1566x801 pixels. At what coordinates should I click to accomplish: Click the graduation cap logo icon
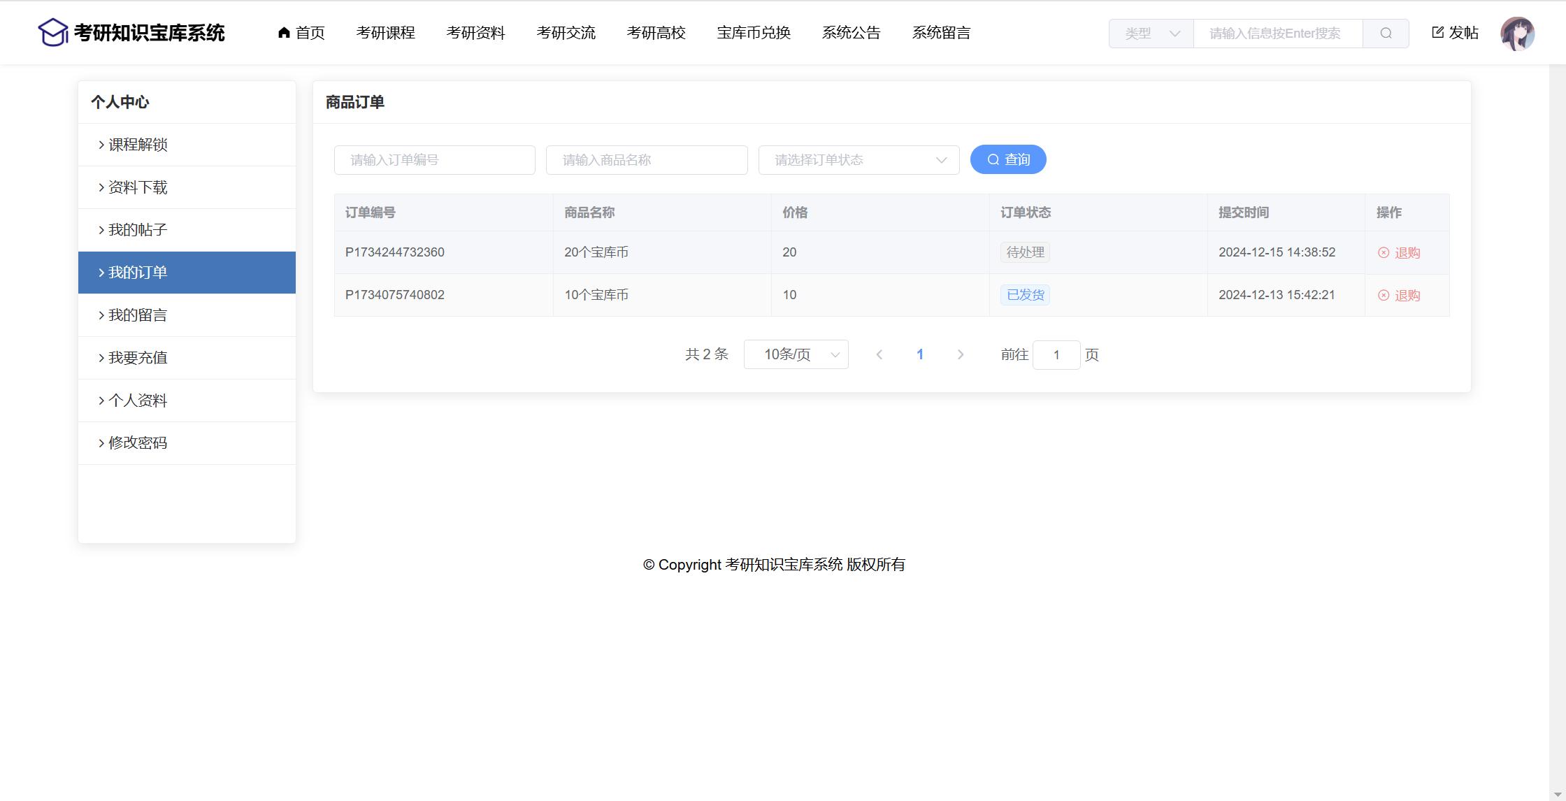[x=52, y=32]
